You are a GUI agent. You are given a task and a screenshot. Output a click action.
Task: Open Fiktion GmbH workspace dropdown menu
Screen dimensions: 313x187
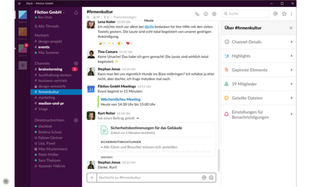coord(50,12)
